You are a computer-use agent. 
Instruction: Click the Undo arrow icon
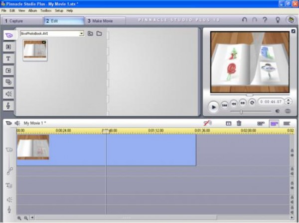coord(244,20)
